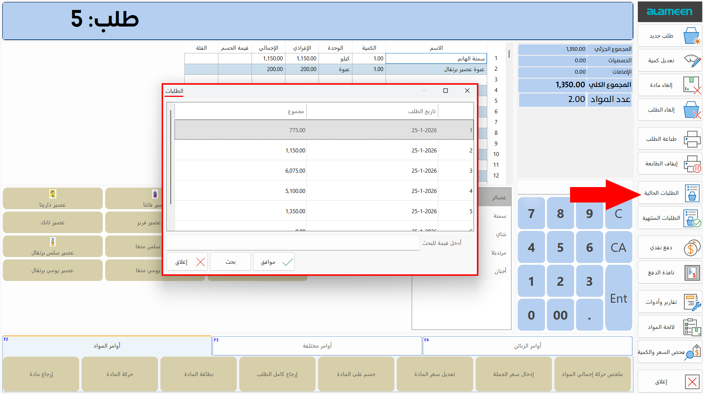This screenshot has width=703, height=394.
Task: Click the orders list vertical scrollbar
Action: pos(171,156)
